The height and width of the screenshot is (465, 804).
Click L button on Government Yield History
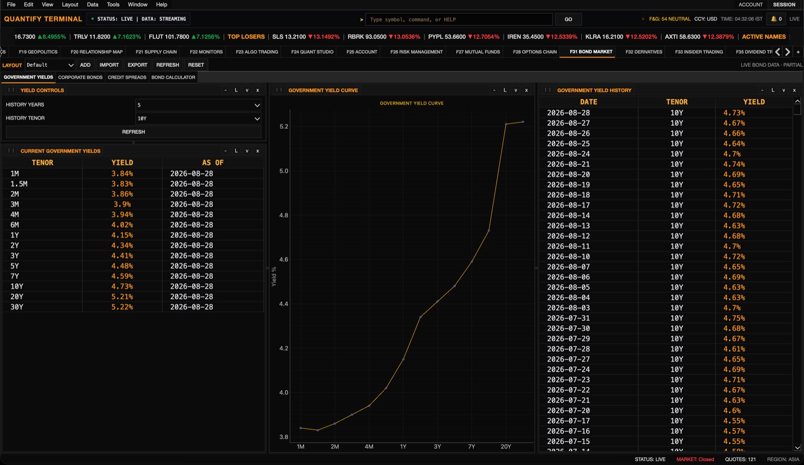coord(773,90)
